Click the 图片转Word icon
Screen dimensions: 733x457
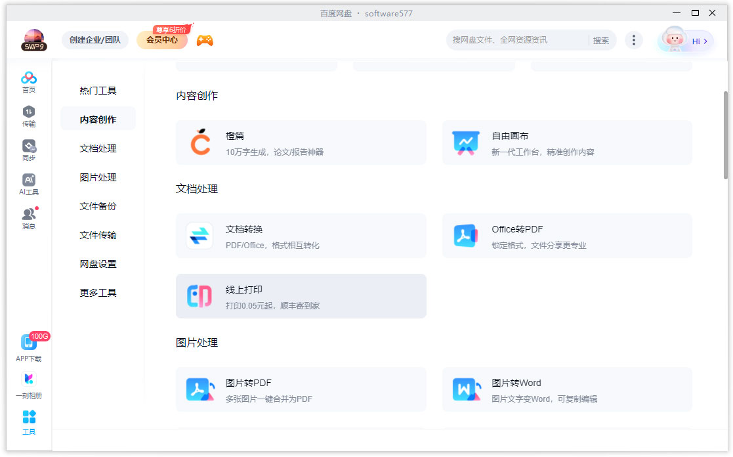coord(467,389)
